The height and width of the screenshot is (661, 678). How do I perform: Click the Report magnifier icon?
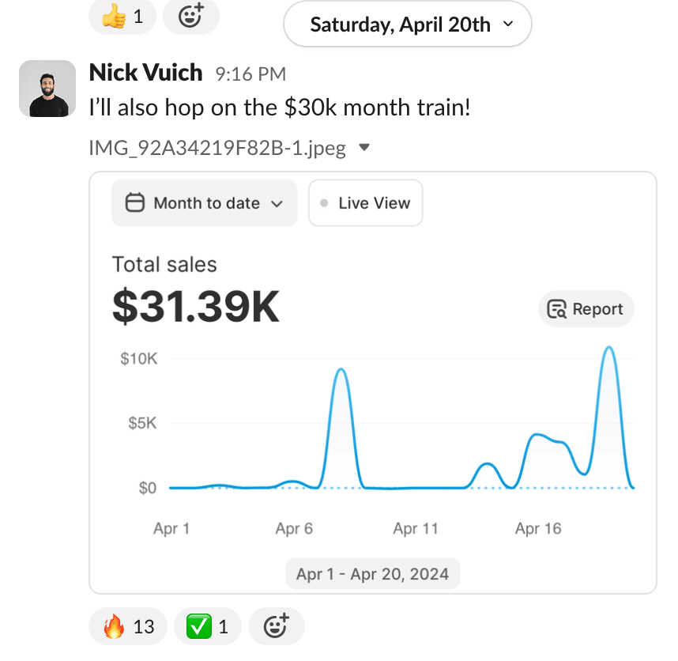(x=557, y=309)
